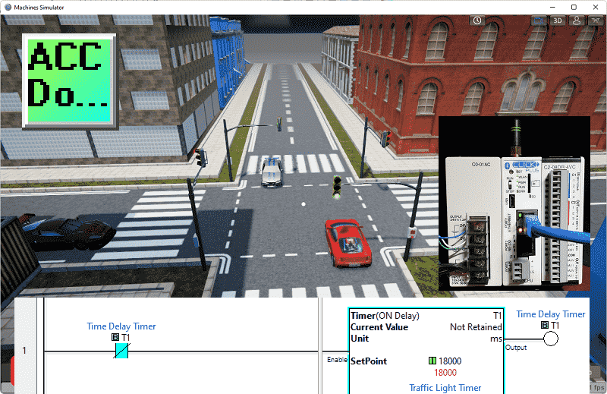
Task: Click the ACC Do... green panel
Action: 69,81
